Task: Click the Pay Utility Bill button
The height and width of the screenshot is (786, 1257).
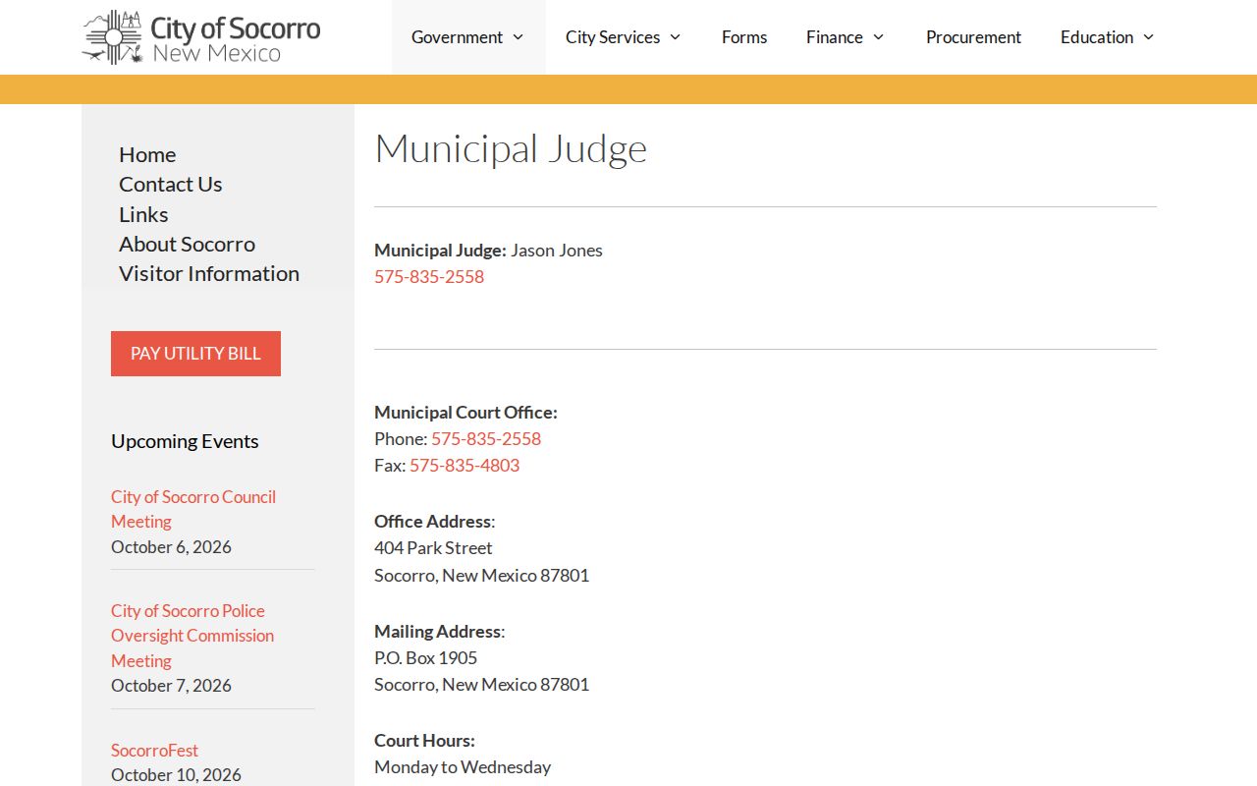Action: [x=195, y=354]
